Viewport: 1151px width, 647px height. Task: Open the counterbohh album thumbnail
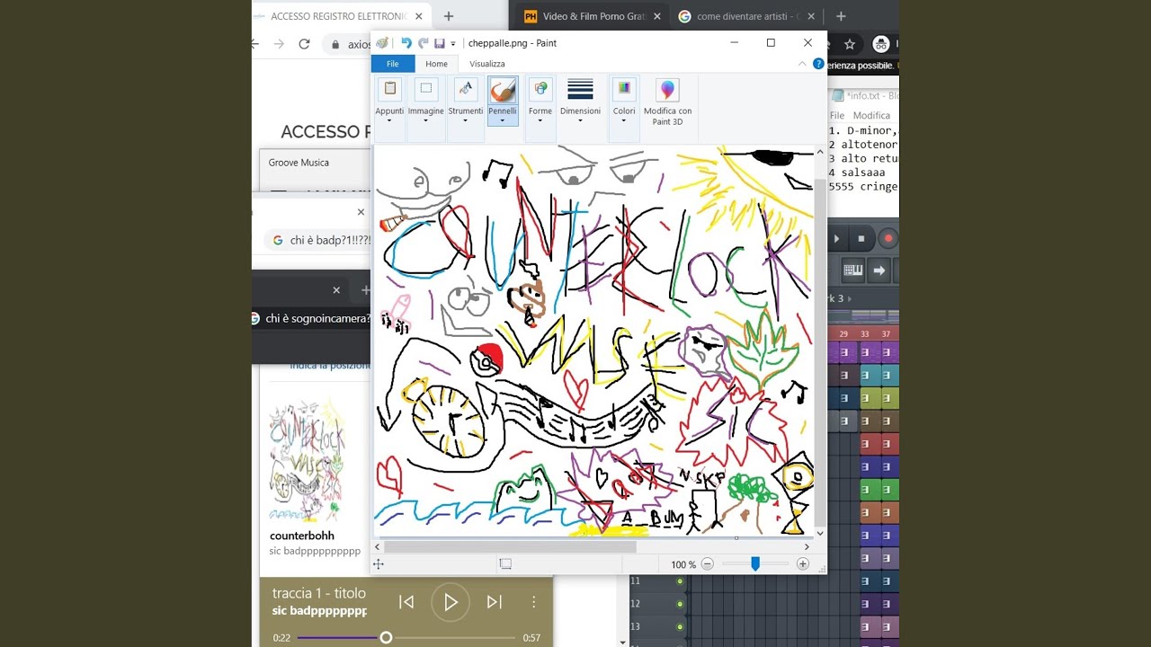pyautogui.click(x=308, y=461)
